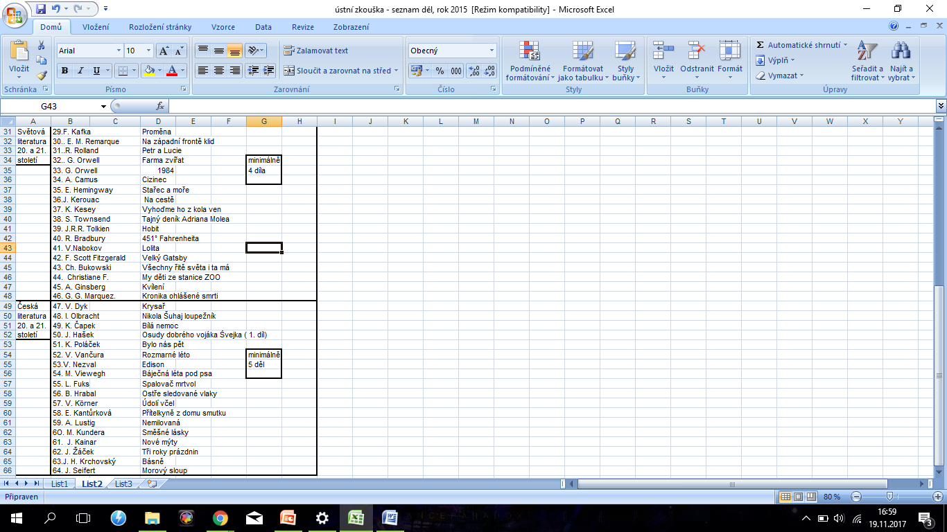Open Excel from the Windows taskbar
This screenshot has height=532, width=947.
[x=356, y=517]
